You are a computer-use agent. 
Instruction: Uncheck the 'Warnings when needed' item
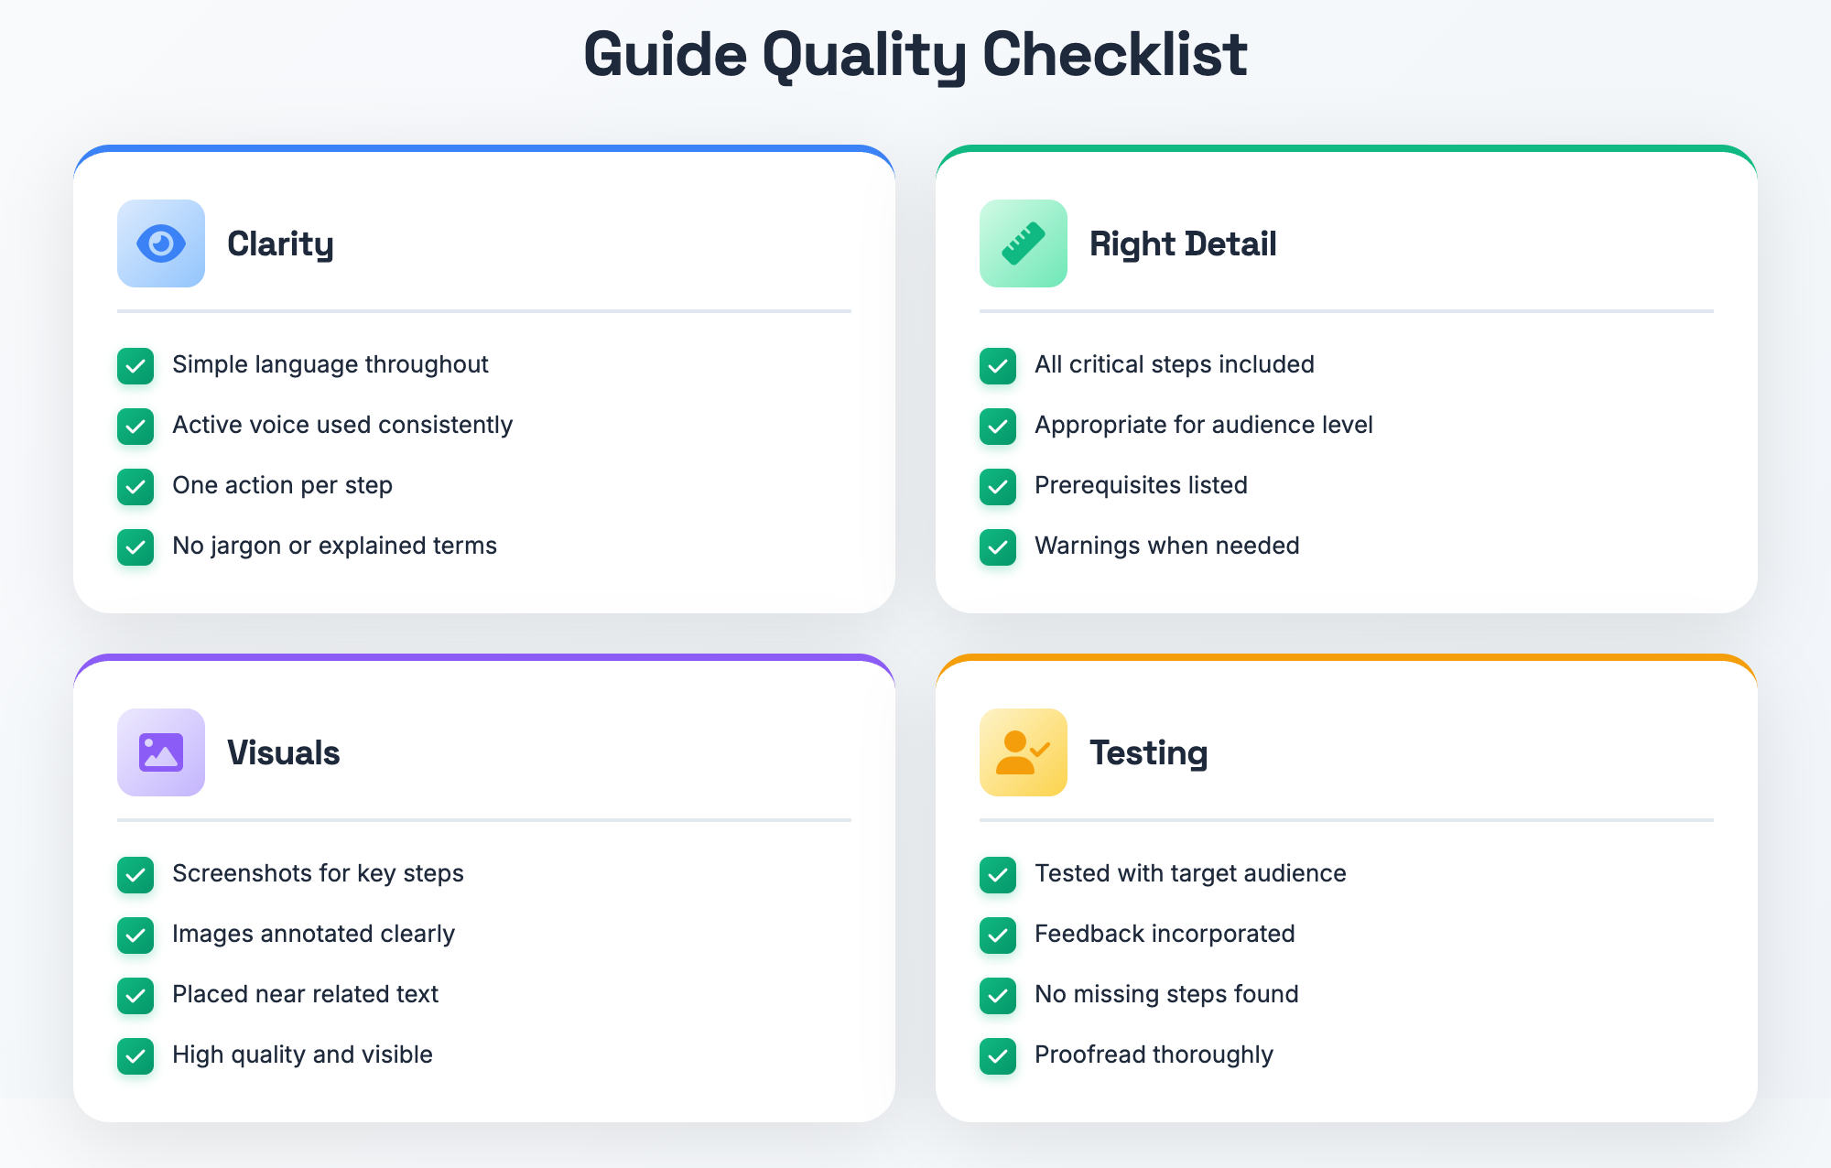click(x=998, y=547)
